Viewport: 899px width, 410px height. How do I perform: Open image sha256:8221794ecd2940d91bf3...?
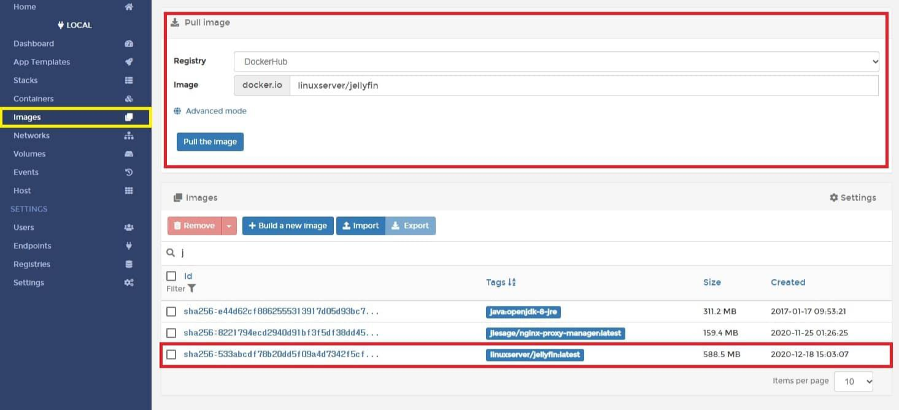[282, 333]
